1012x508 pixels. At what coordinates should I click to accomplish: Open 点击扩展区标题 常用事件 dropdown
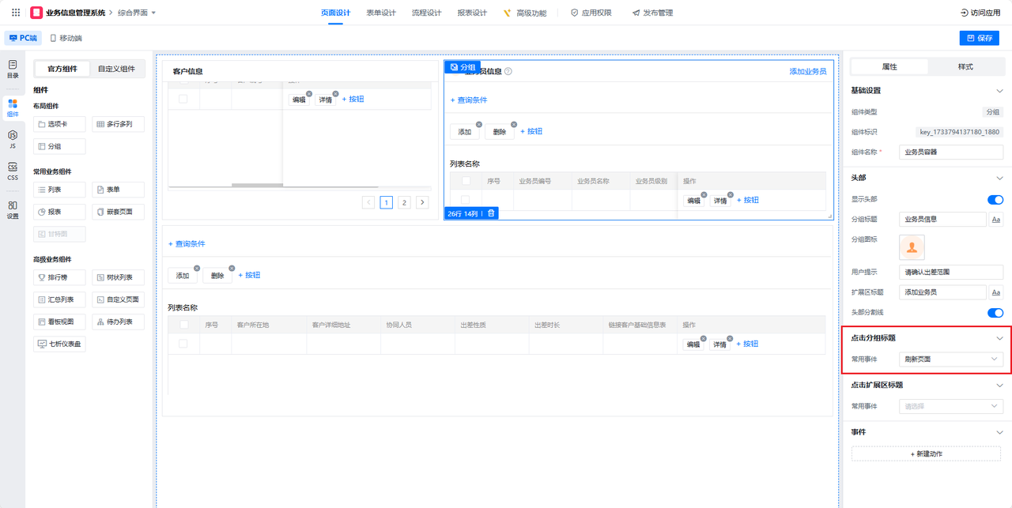951,406
